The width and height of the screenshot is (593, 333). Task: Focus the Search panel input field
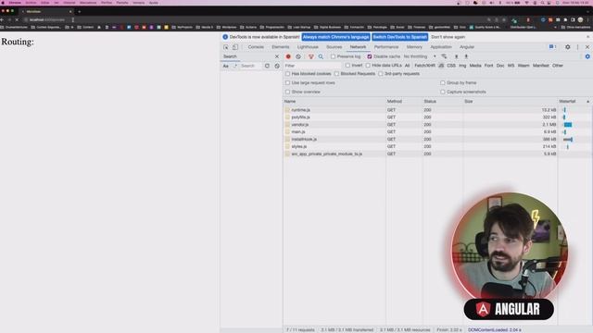[x=250, y=66]
